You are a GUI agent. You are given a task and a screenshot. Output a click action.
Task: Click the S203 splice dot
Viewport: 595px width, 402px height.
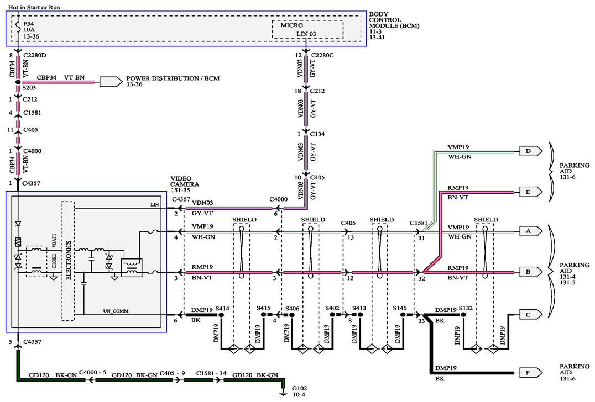18,82
